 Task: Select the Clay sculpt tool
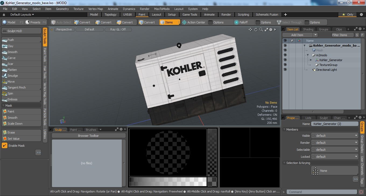point(22,46)
